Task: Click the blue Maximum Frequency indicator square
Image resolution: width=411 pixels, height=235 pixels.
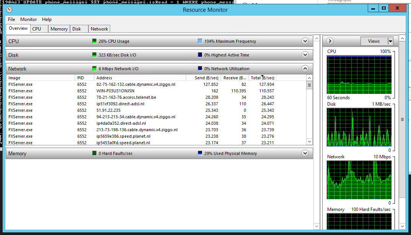Action: click(200, 41)
